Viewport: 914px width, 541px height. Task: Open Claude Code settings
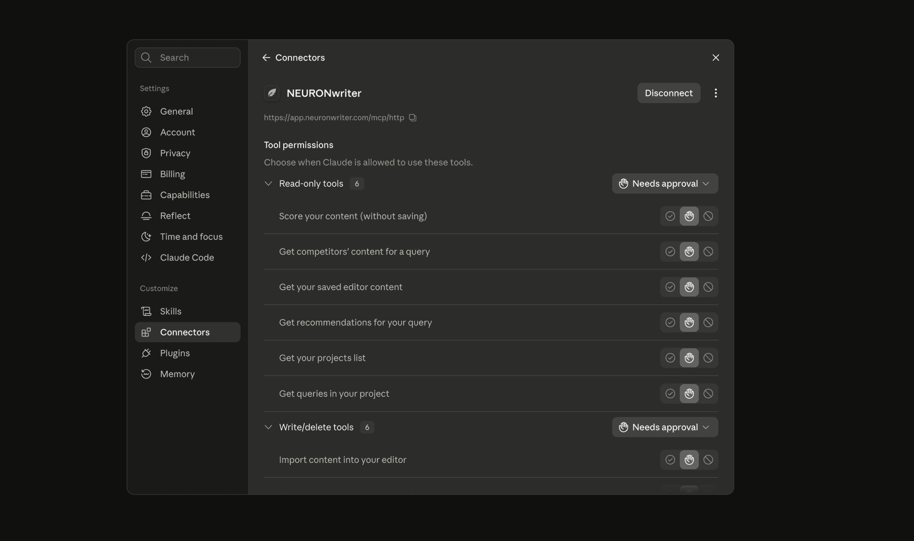point(187,257)
